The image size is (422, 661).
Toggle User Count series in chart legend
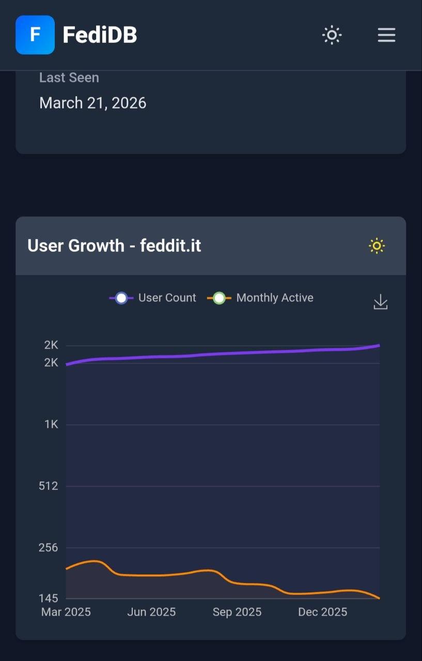click(153, 298)
